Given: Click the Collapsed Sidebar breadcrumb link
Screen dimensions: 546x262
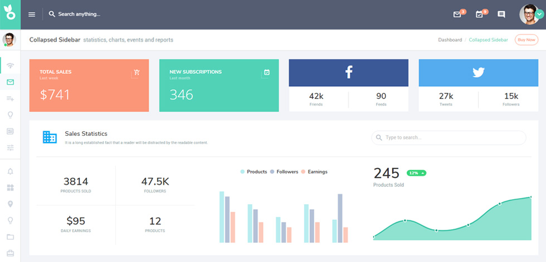Looking at the screenshot, I should point(488,40).
